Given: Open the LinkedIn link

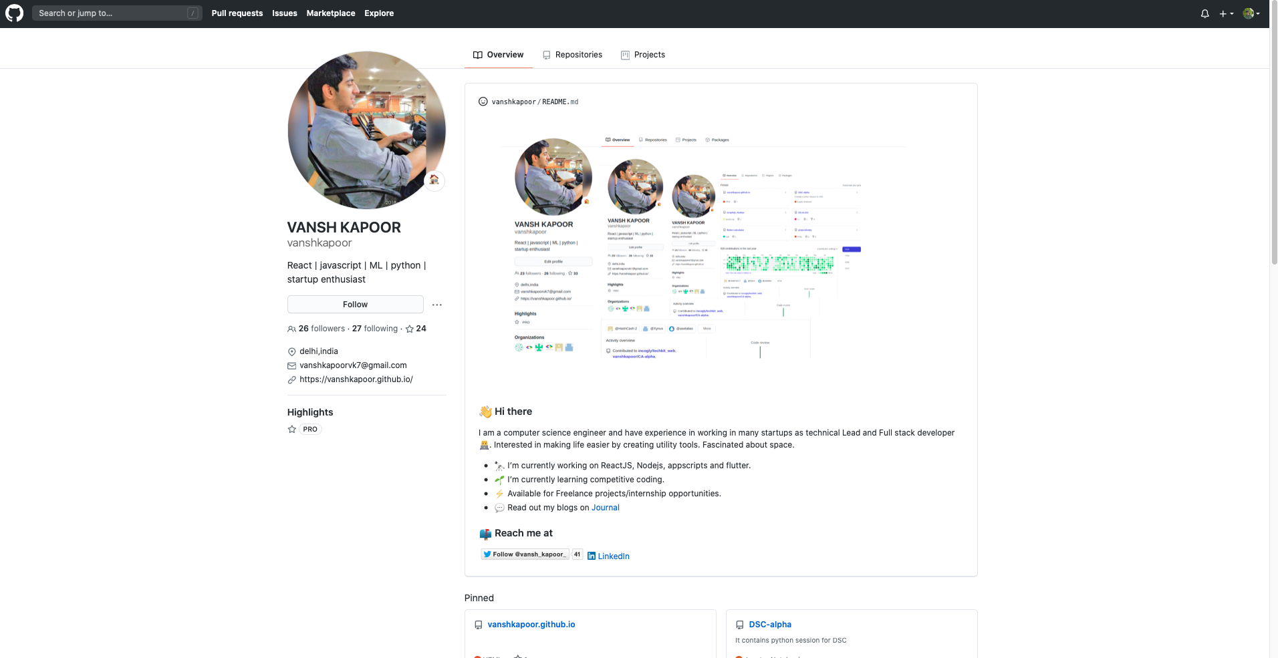Looking at the screenshot, I should click(x=614, y=556).
